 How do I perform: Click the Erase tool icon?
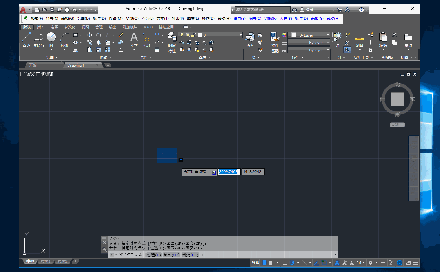coord(121,35)
